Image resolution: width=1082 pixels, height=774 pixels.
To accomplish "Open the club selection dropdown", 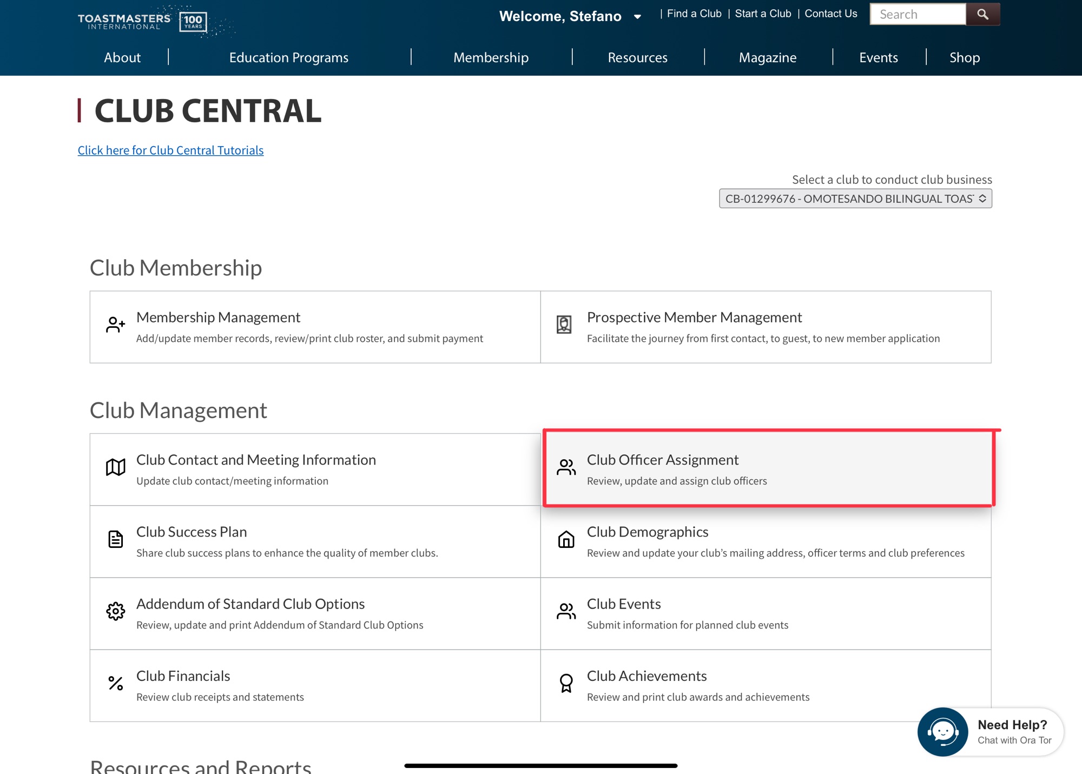I will click(x=855, y=199).
